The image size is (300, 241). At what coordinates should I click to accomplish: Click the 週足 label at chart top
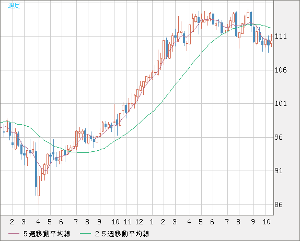click(x=14, y=6)
